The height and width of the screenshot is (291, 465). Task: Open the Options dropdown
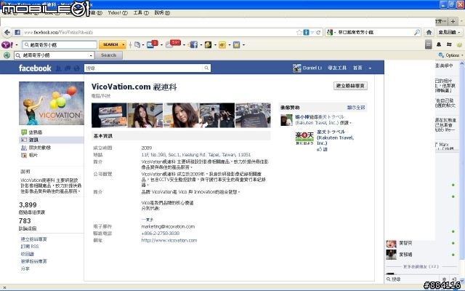(450, 55)
